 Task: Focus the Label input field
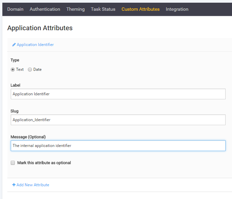[118, 94]
